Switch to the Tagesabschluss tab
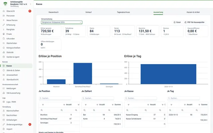 [123, 12]
